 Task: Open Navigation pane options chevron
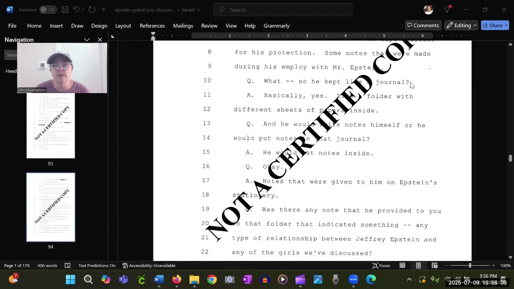coord(87,39)
